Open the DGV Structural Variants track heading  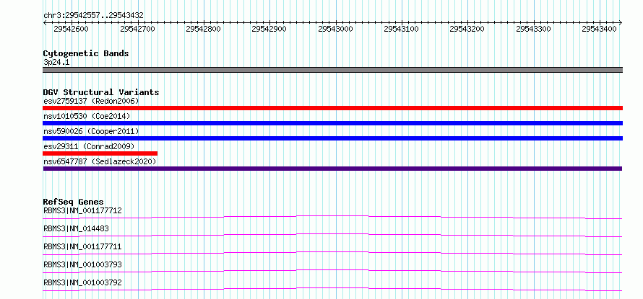(x=101, y=92)
